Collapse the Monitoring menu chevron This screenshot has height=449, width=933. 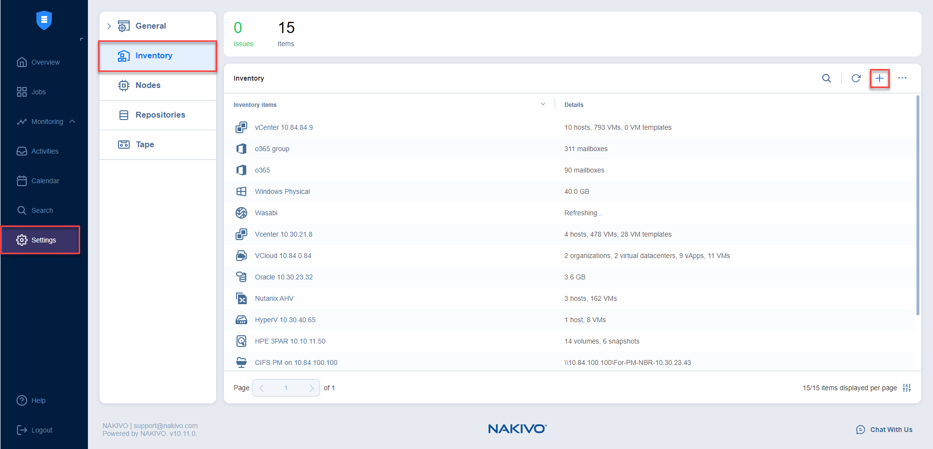click(x=72, y=121)
